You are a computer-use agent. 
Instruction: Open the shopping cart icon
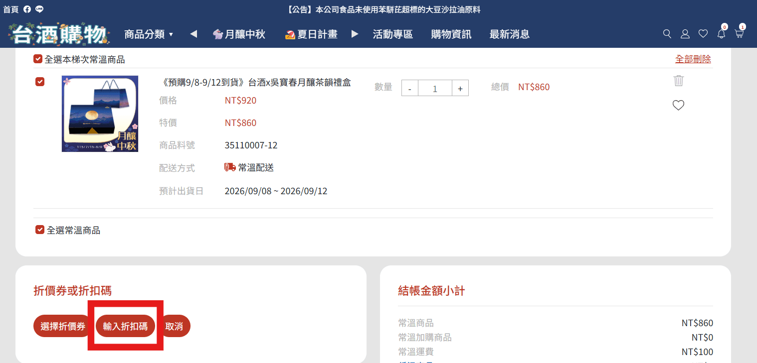[739, 34]
